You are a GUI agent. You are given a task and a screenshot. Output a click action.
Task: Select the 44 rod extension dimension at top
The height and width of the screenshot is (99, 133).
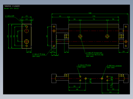(x=60, y=16)
